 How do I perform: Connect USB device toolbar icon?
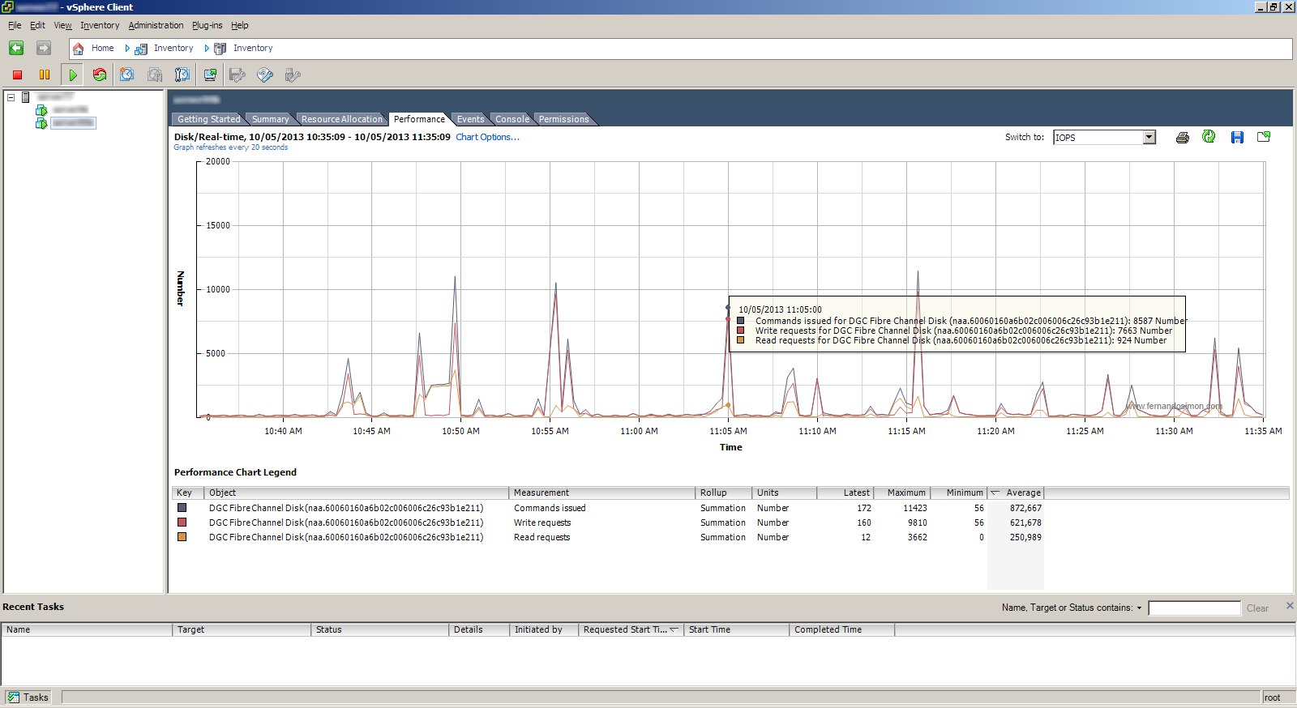(293, 75)
